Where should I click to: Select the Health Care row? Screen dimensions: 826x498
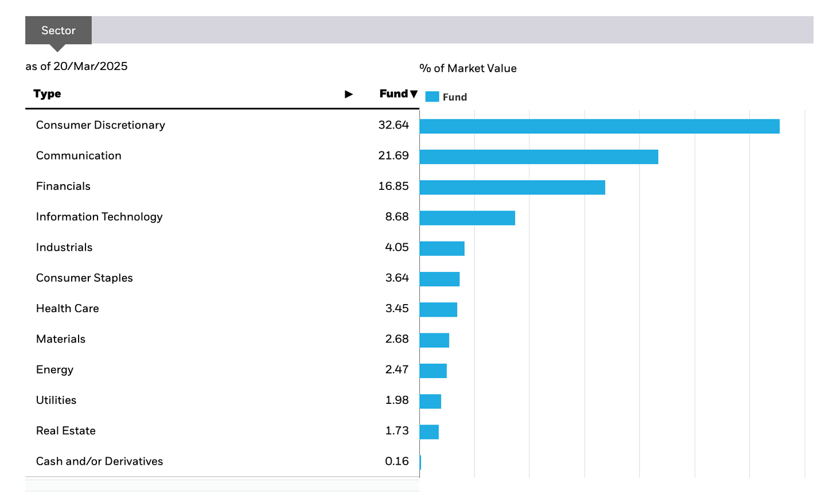pos(223,309)
